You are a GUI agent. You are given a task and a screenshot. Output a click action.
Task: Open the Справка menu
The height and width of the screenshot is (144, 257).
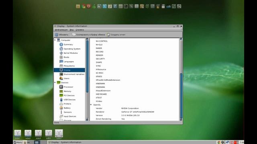tap(80, 30)
